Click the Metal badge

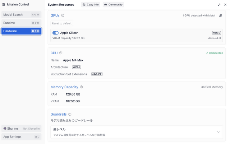click(216, 33)
